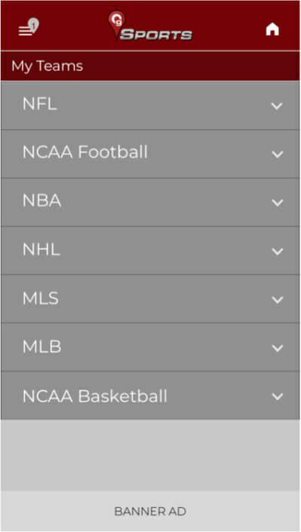Click the My Teams header

coord(48,66)
